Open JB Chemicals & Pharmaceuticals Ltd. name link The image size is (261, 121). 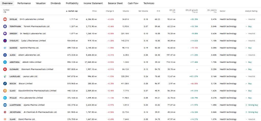[x=41, y=112]
